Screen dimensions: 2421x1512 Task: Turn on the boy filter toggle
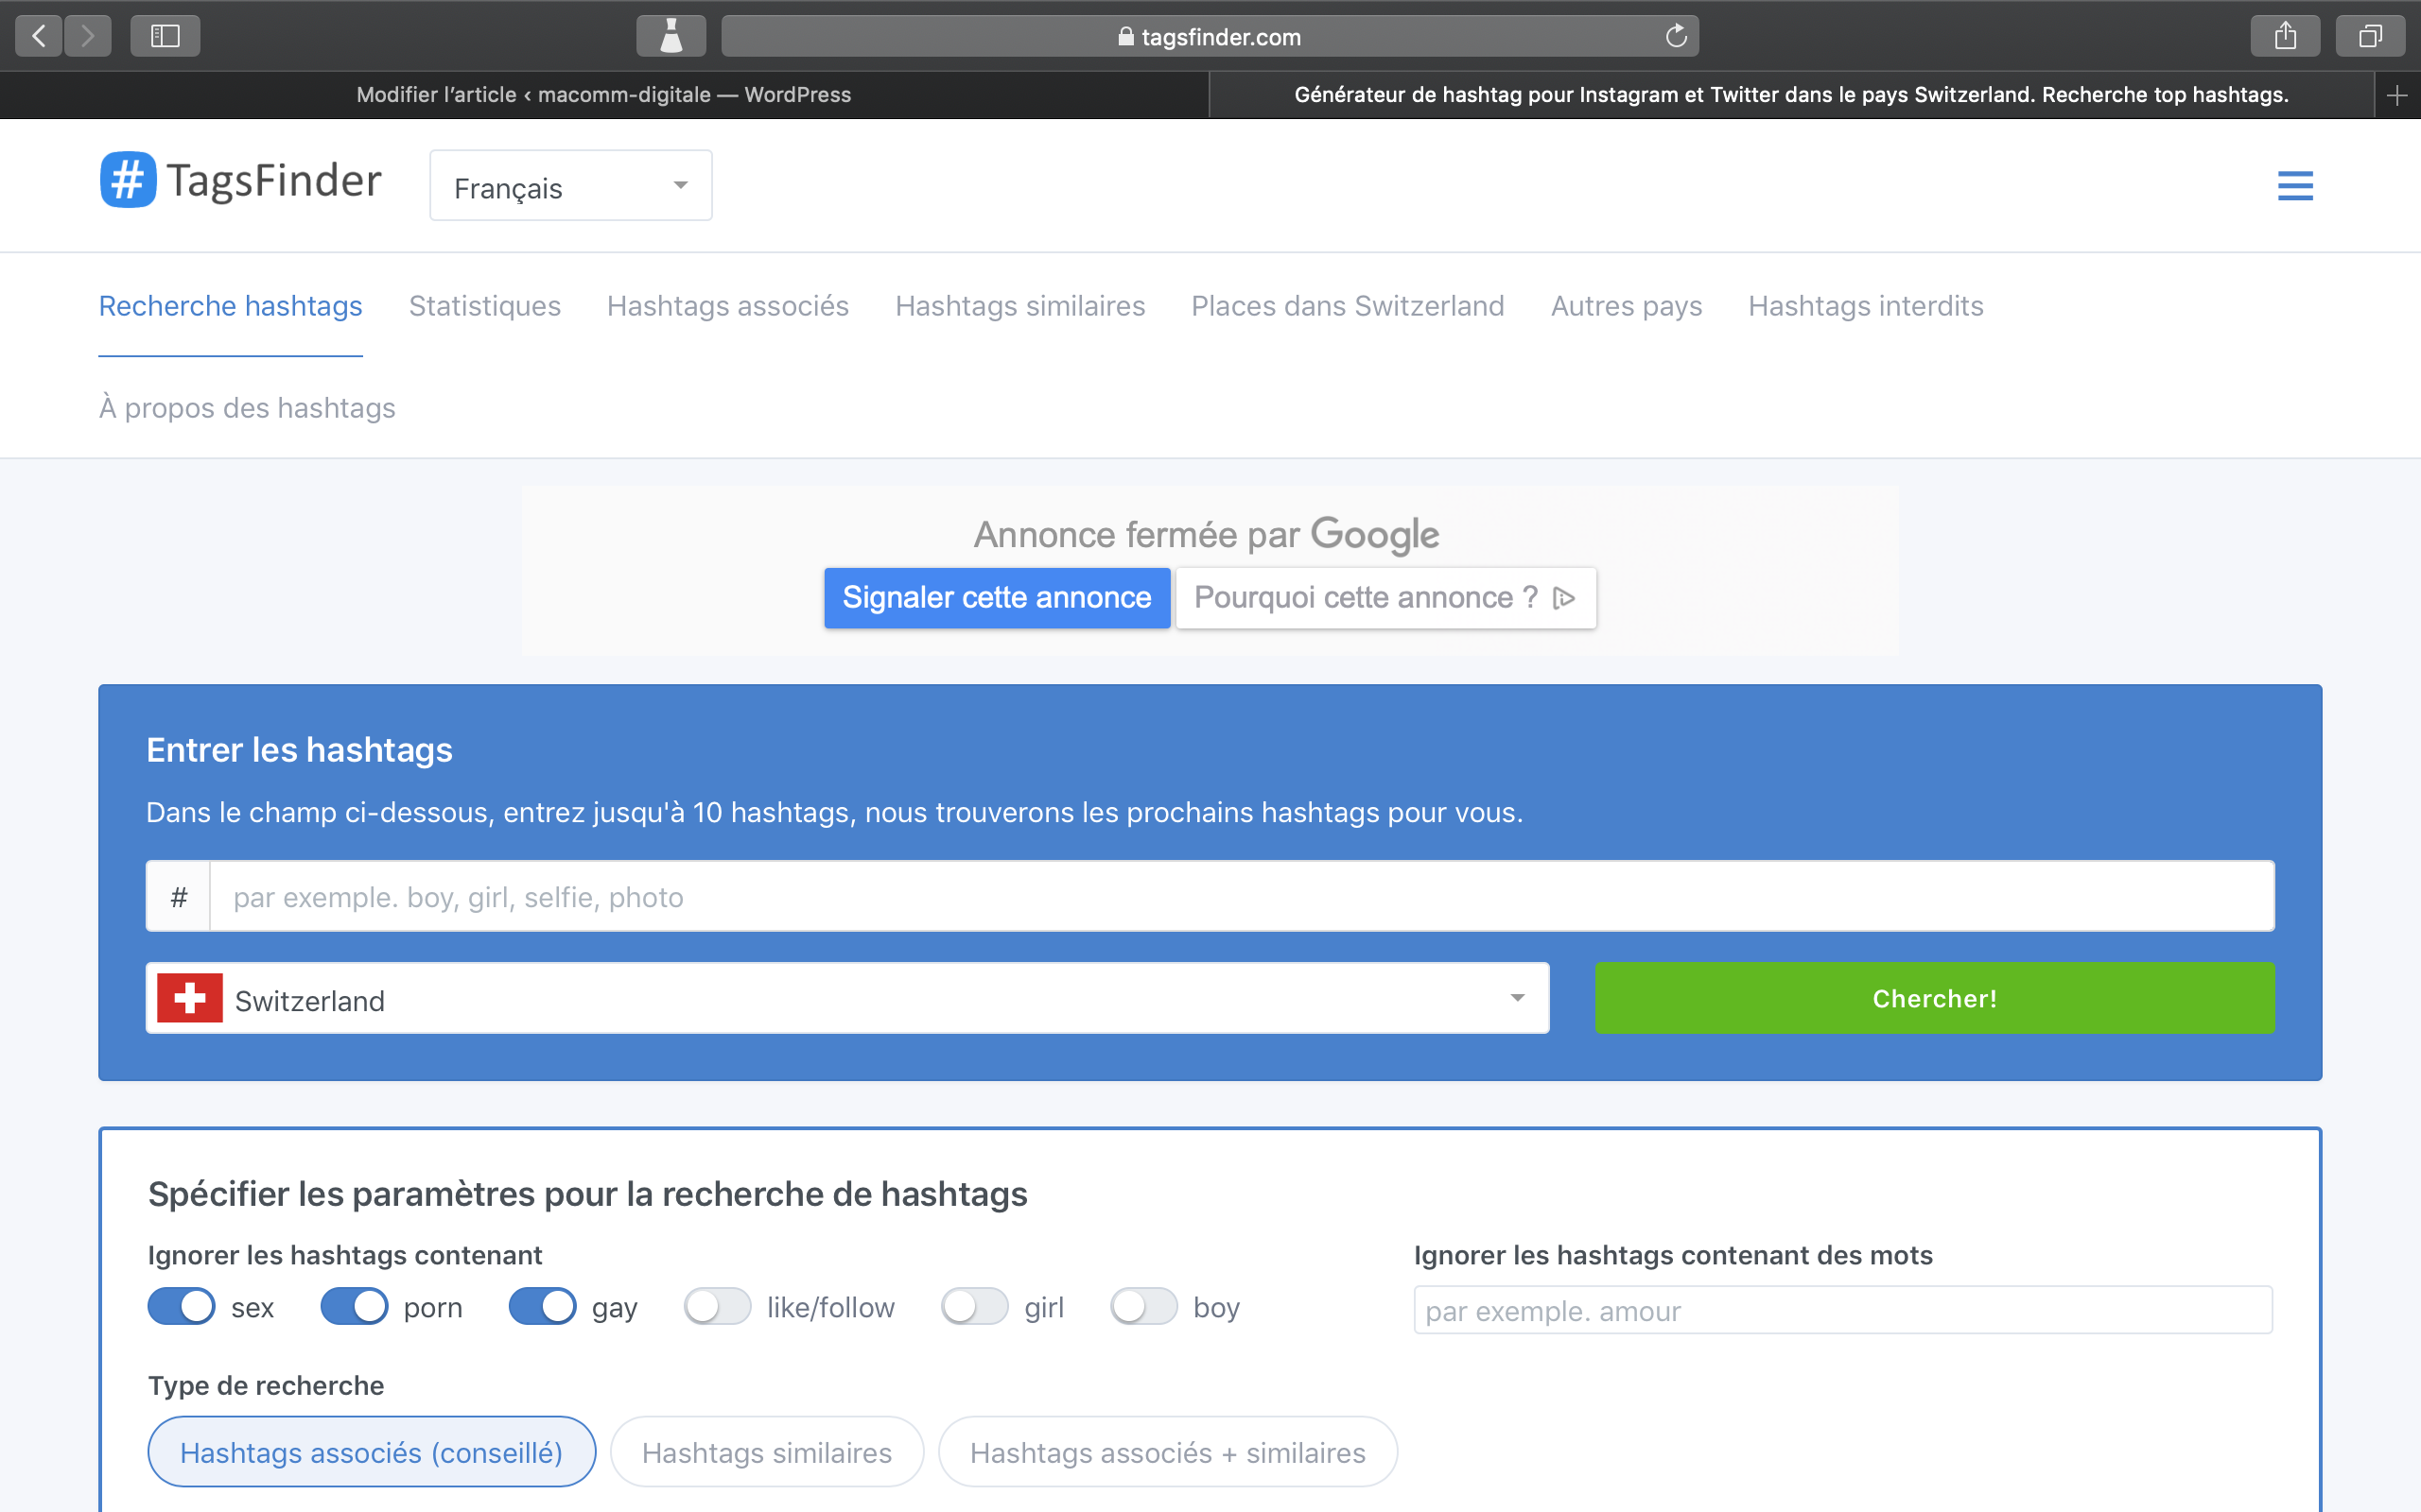coord(1143,1307)
